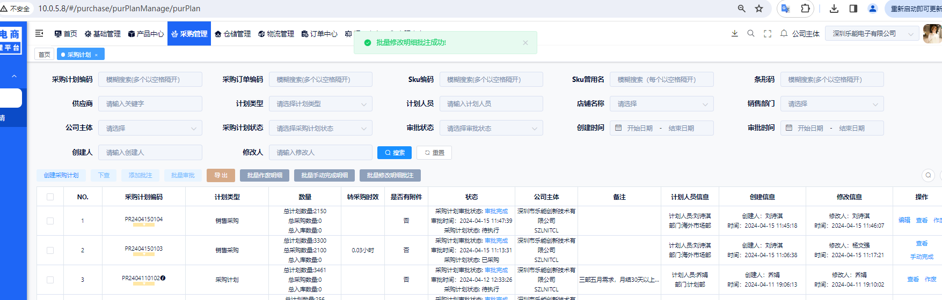The height and width of the screenshot is (300, 942).
Task: Open the 采购管理 menu
Action: coord(189,34)
